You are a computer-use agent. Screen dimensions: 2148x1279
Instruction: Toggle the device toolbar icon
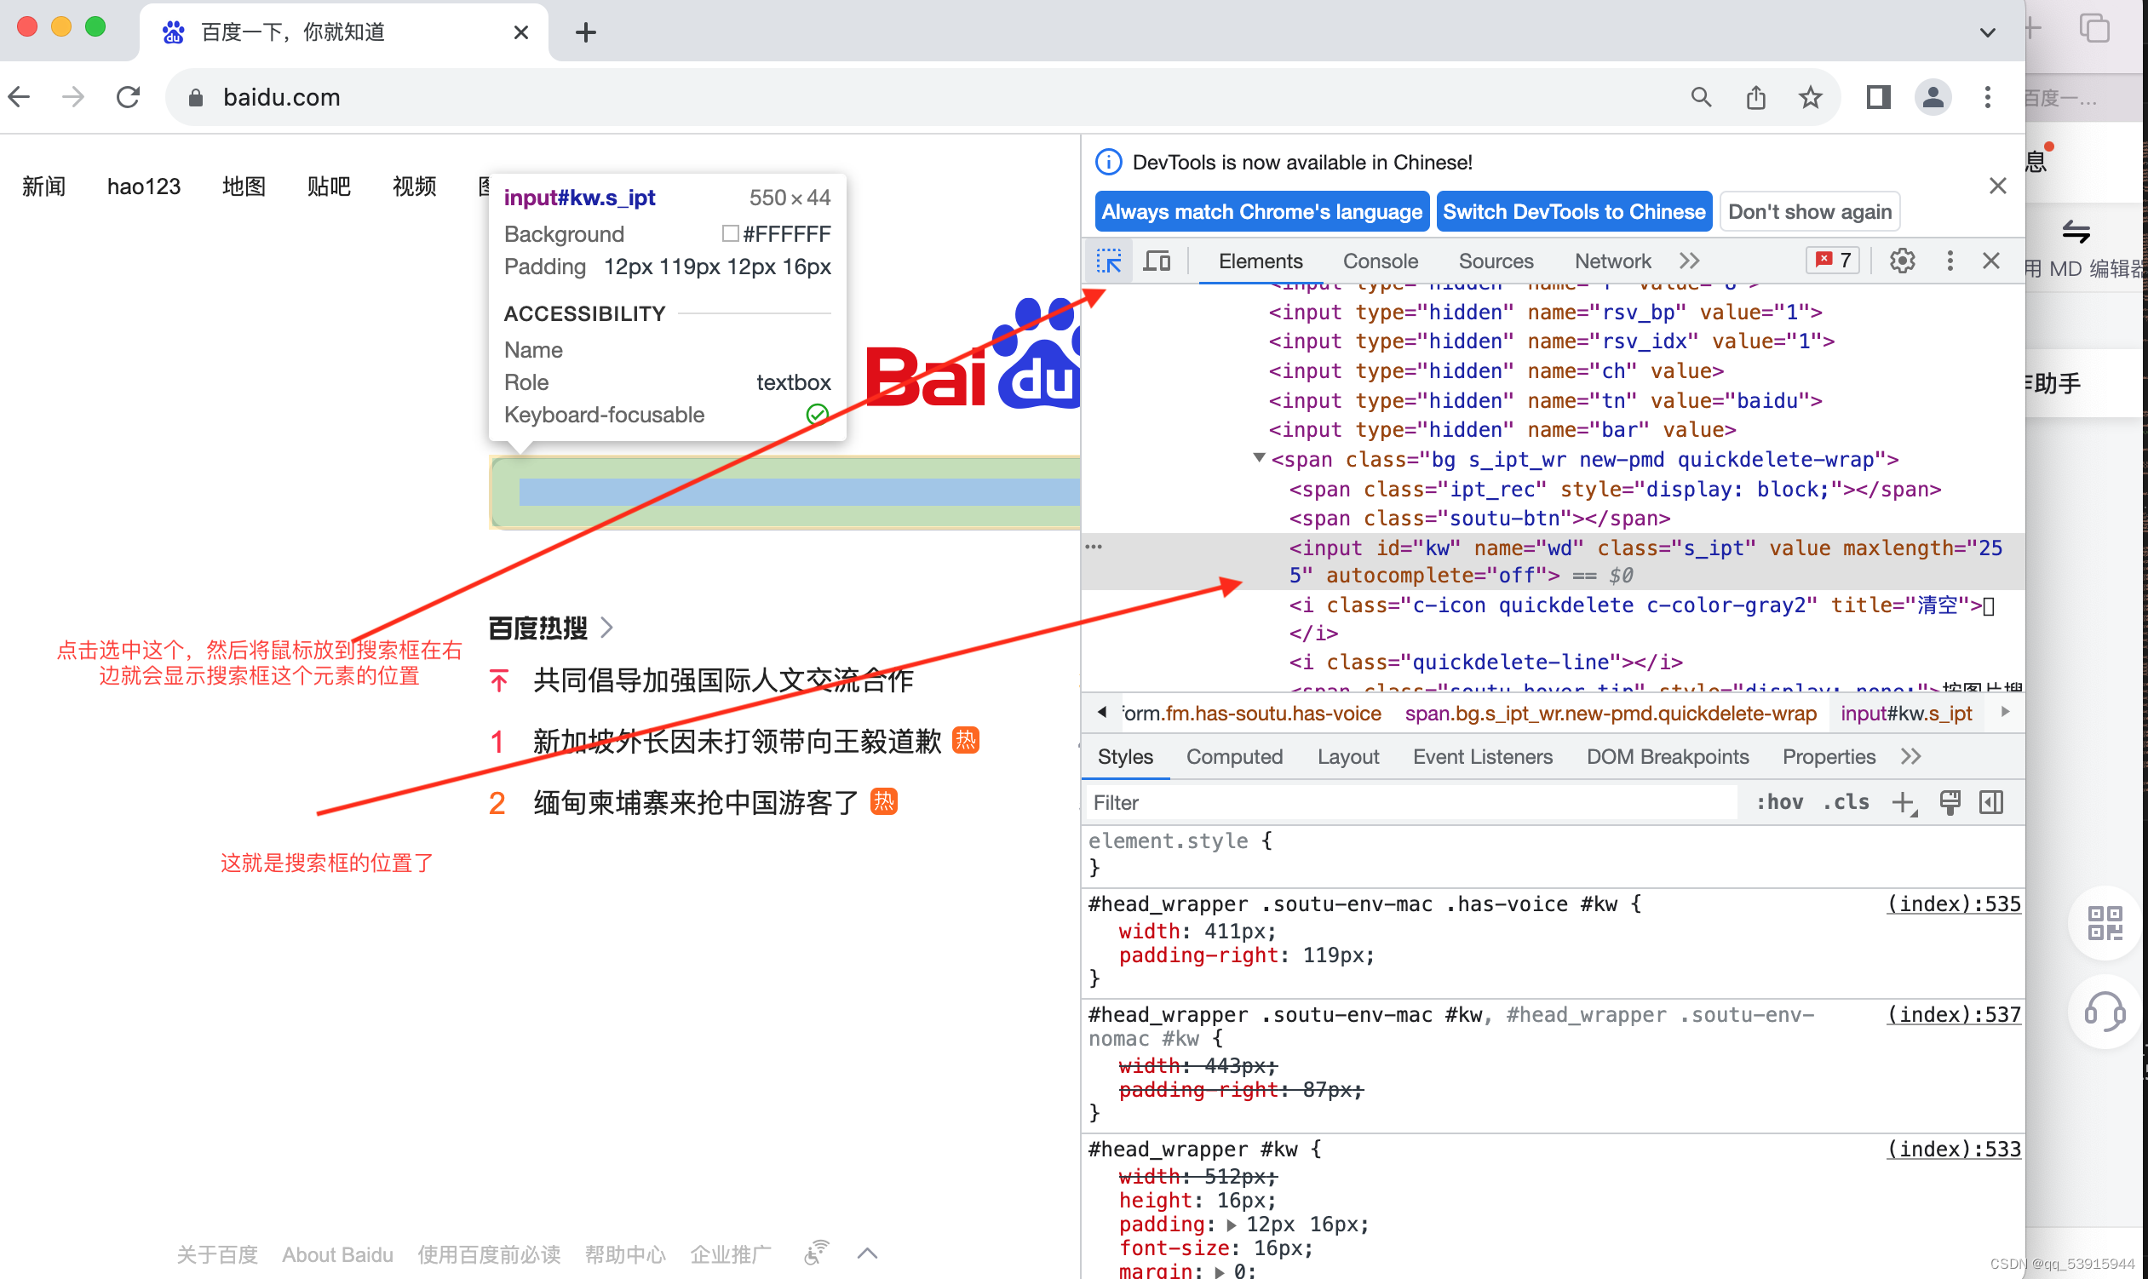[1157, 261]
